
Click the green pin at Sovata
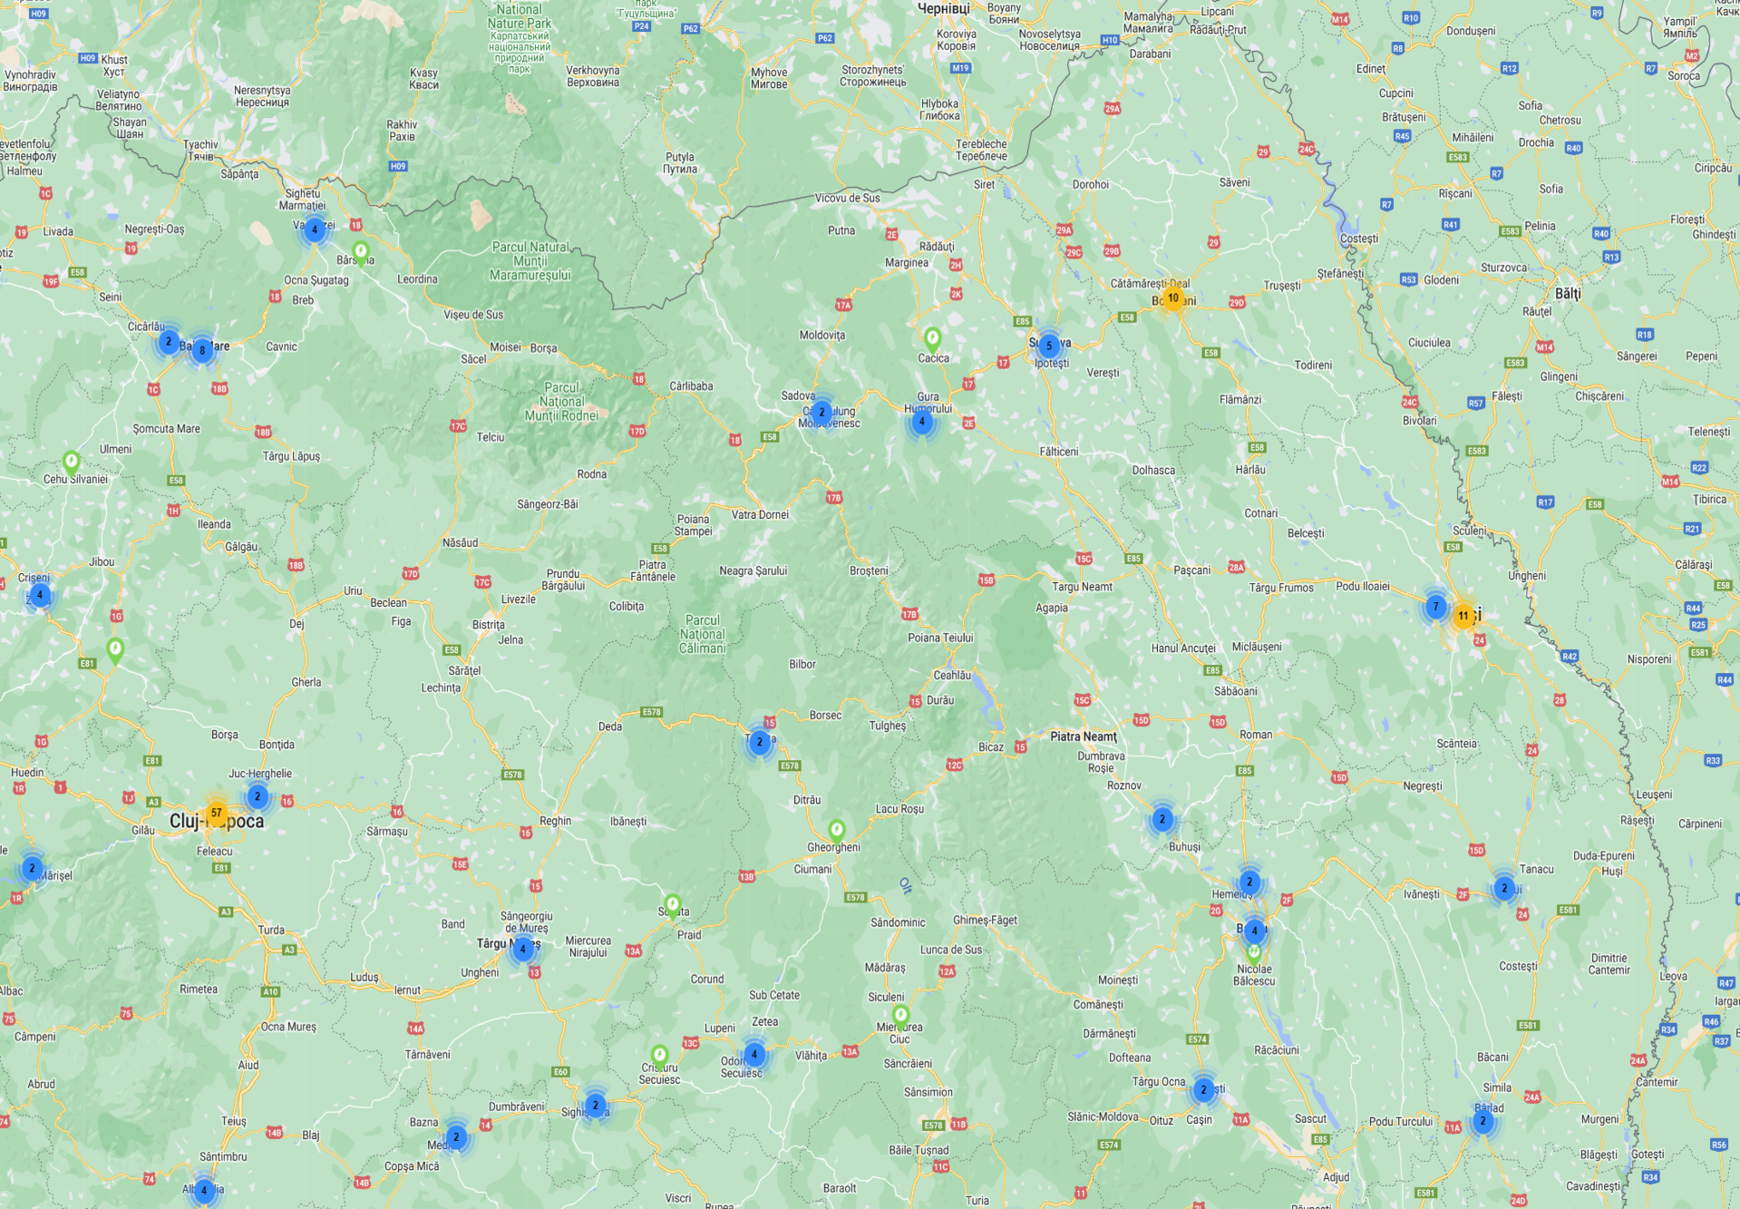(x=672, y=904)
